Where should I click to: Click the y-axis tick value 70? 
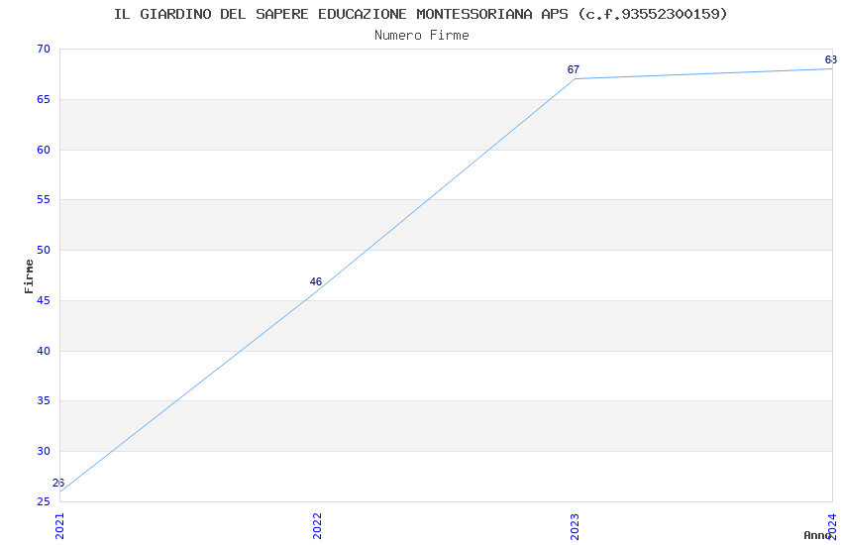click(44, 49)
